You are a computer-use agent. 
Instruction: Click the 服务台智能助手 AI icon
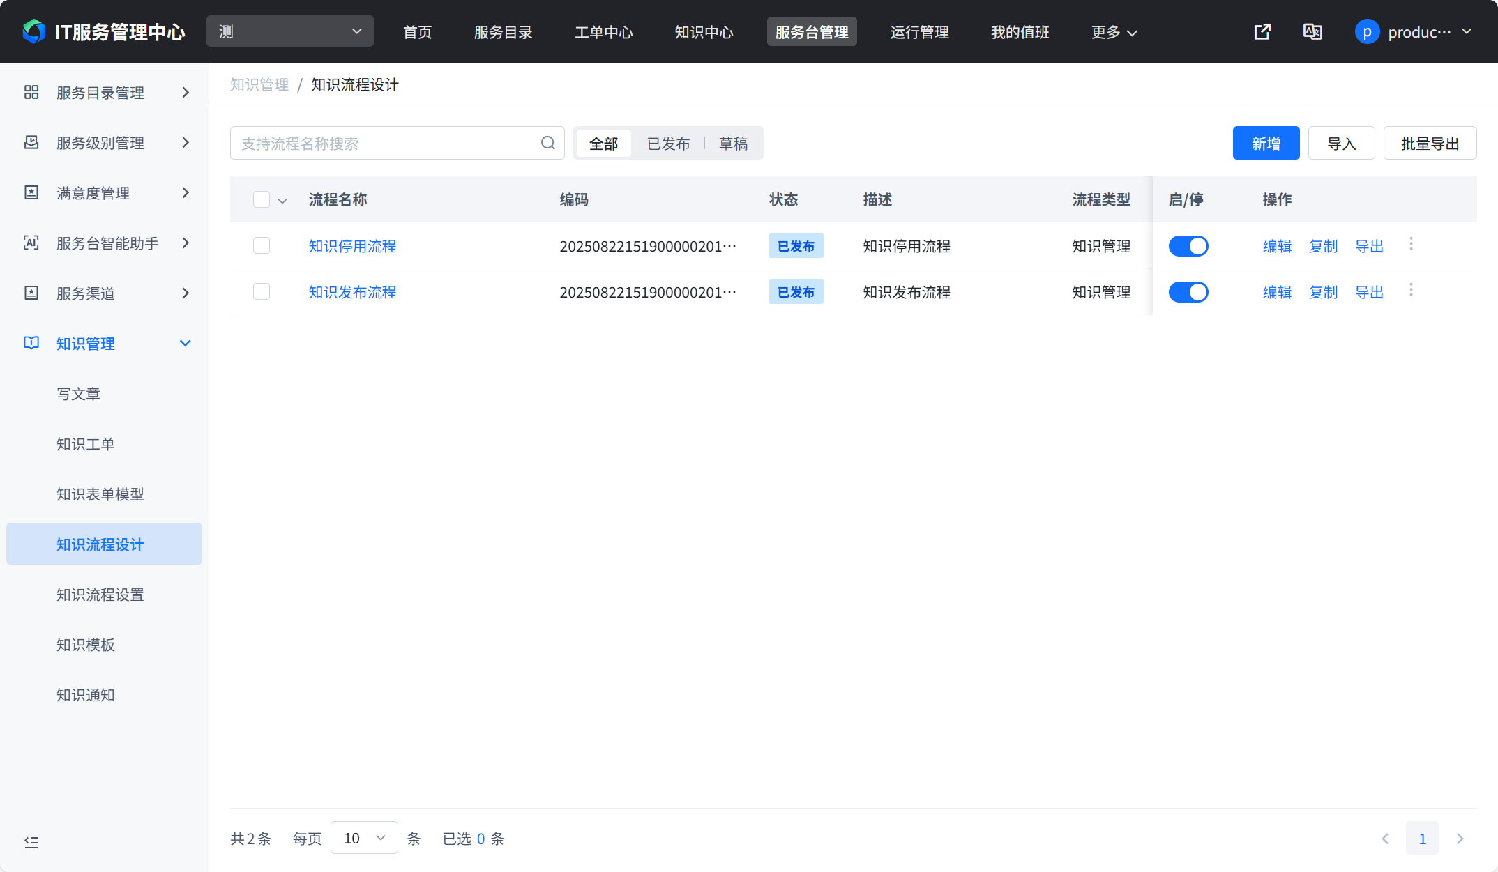[x=31, y=243]
